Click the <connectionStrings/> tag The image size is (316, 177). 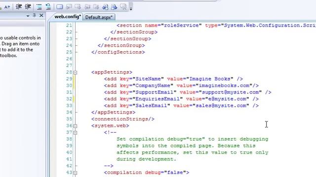pyautogui.click(x=123, y=119)
